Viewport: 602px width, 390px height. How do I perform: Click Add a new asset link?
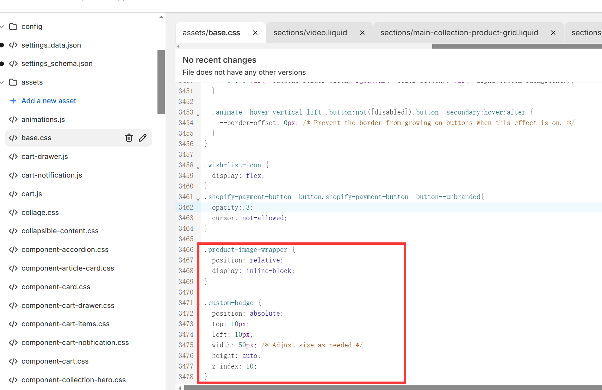[x=49, y=101]
